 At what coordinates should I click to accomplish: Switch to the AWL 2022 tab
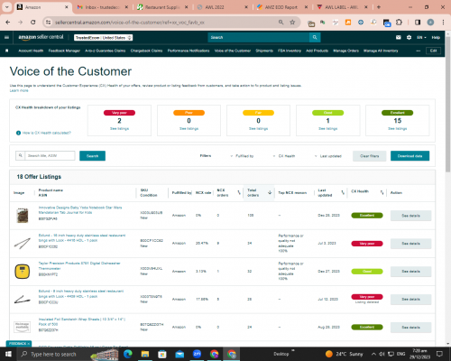tap(222, 7)
